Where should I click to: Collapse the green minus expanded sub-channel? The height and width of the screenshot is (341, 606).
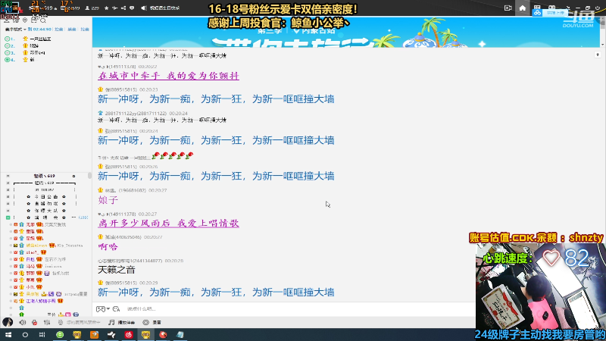click(8, 217)
